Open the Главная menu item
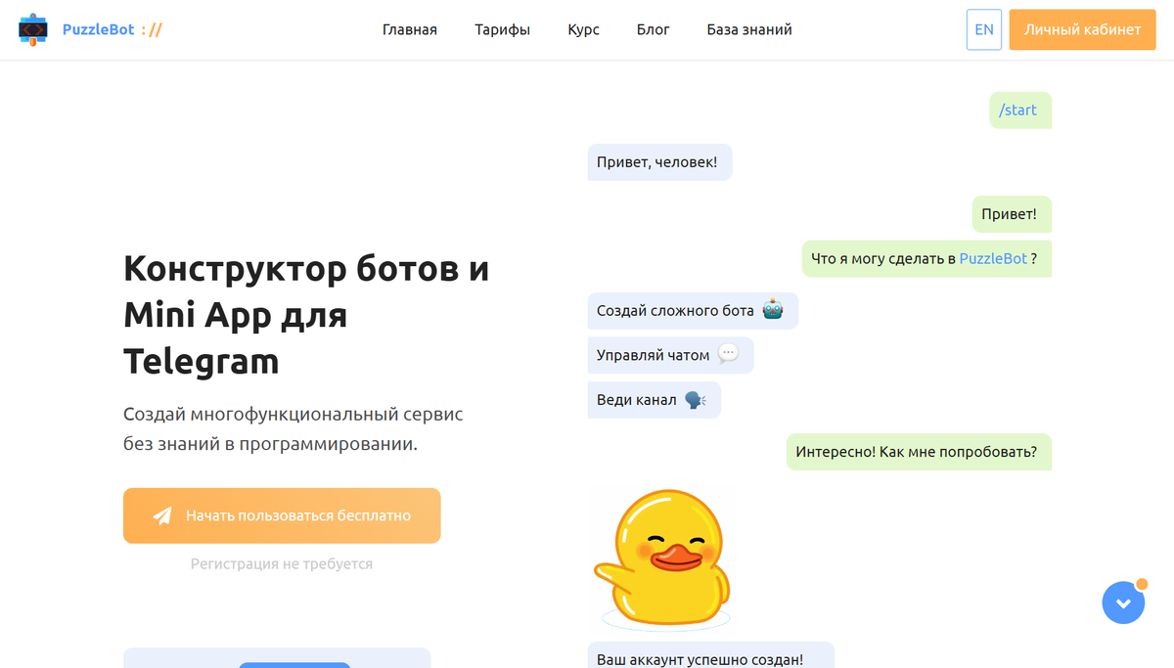The width and height of the screenshot is (1174, 668). tap(409, 29)
